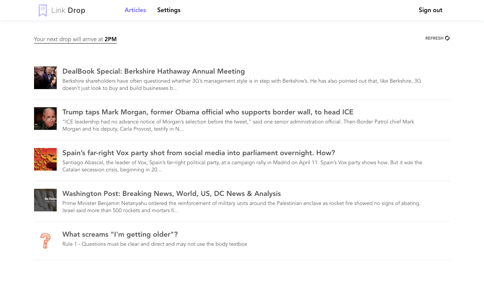Click the refresh circular arrow icon
This screenshot has width=484, height=302.
point(447,38)
